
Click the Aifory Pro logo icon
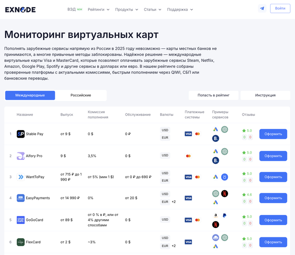21,156
